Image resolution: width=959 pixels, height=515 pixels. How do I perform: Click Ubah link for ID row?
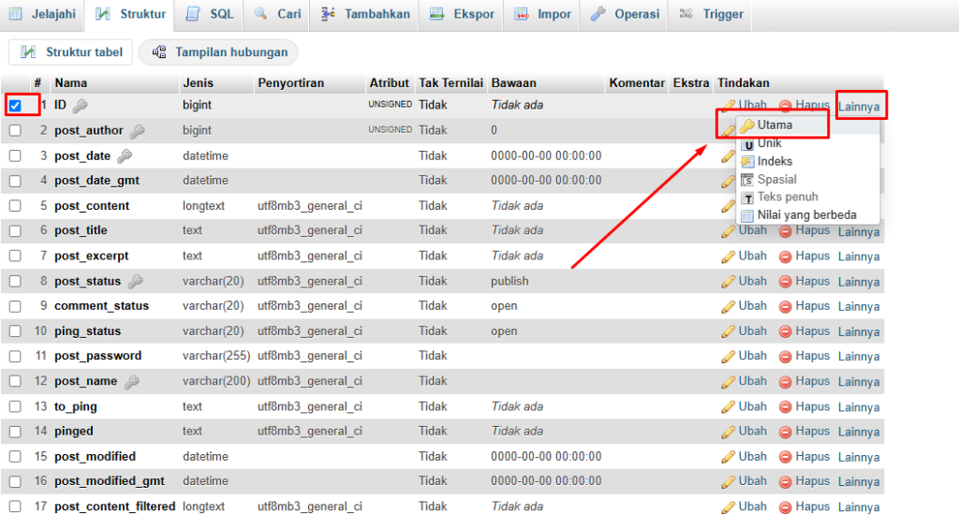752,105
